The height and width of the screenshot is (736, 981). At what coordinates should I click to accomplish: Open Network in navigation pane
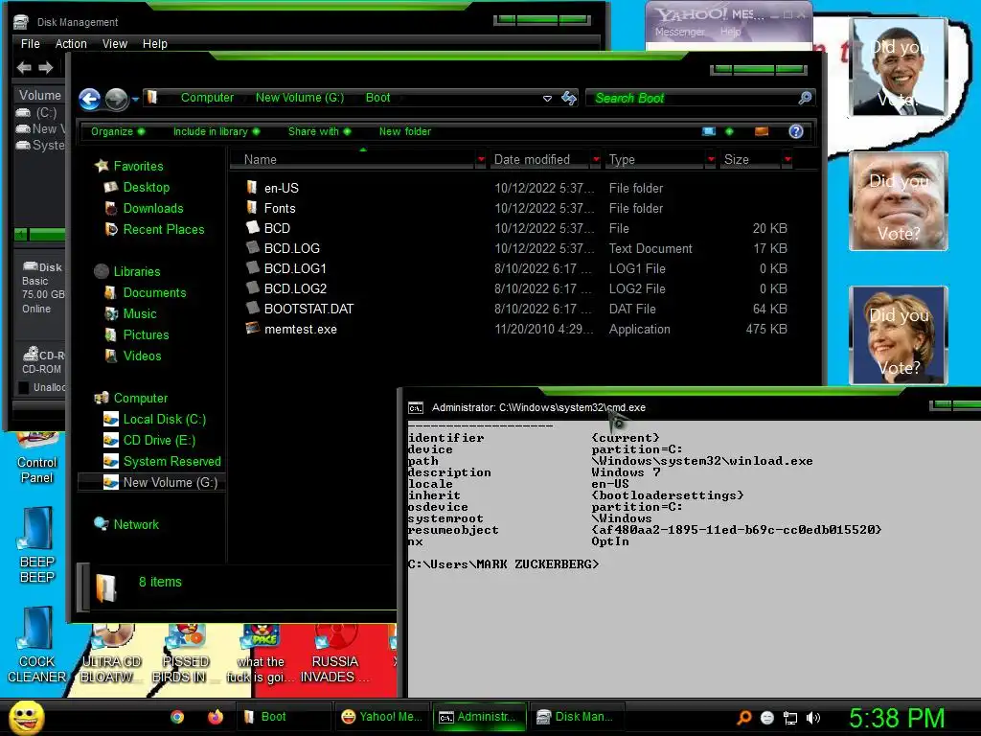tap(136, 524)
